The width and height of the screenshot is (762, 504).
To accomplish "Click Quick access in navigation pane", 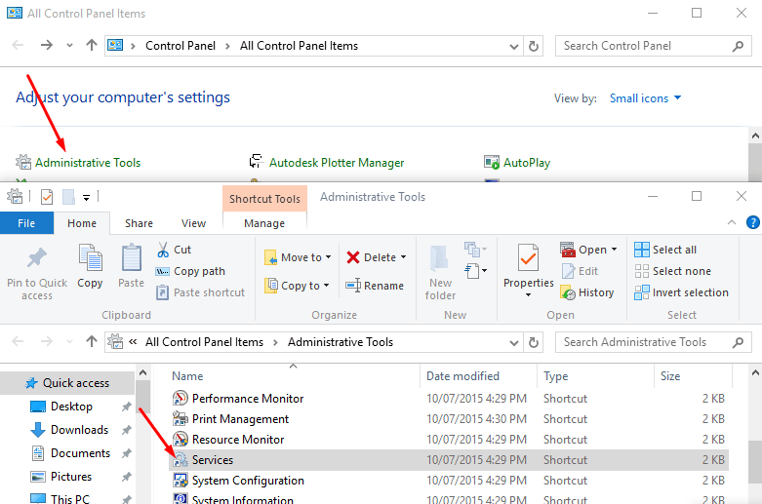I will pyautogui.click(x=67, y=383).
